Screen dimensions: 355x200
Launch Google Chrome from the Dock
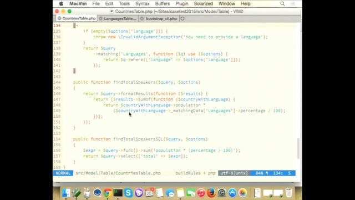pos(108,193)
